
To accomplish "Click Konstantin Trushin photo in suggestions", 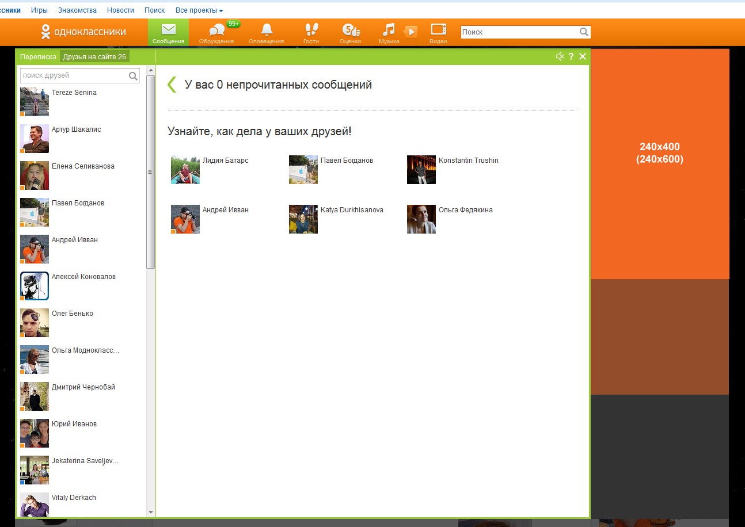I will [x=421, y=170].
